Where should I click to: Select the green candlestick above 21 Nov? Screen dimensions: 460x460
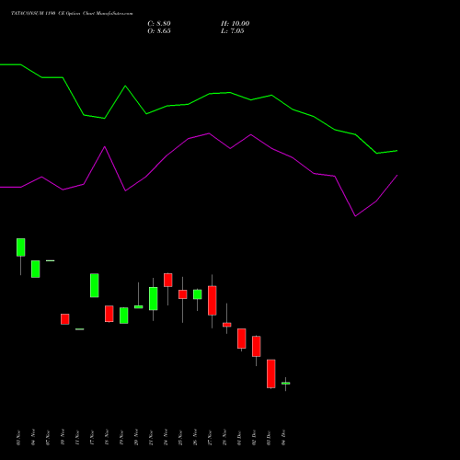(154, 298)
